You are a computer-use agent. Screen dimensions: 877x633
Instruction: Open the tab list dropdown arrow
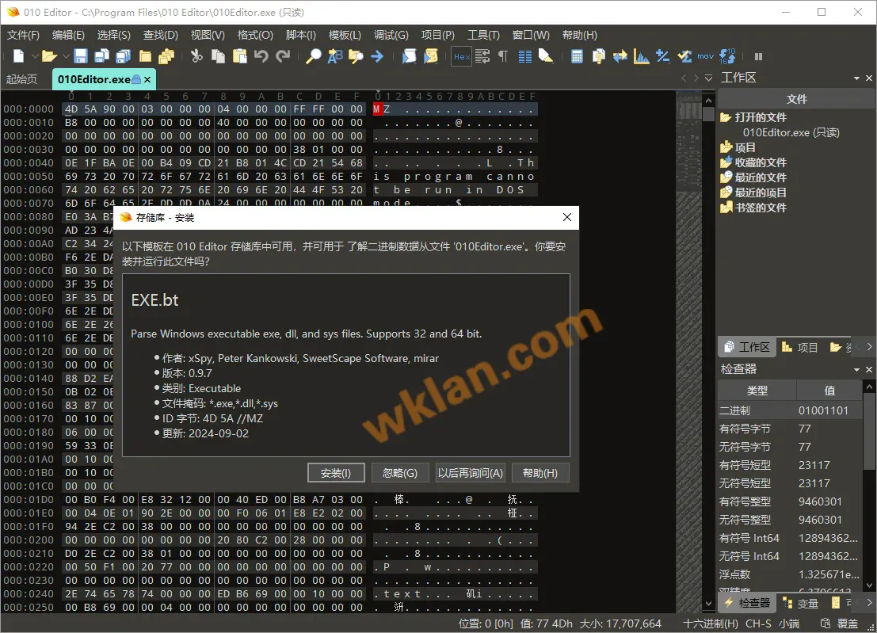tap(708, 78)
